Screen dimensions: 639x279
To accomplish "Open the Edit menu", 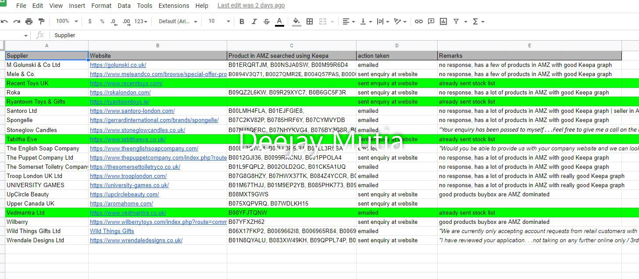I will point(38,6).
